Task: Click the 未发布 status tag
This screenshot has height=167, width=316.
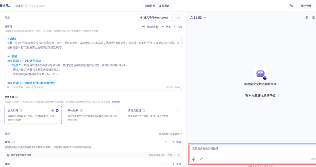Action: pos(19,6)
